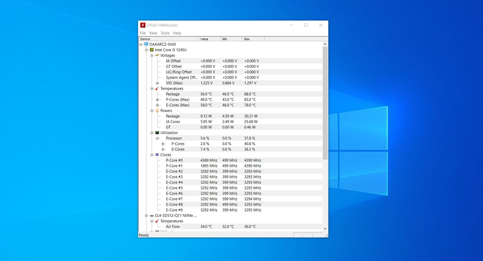
Task: Expand the P-Cores utilization node
Action: 163,144
